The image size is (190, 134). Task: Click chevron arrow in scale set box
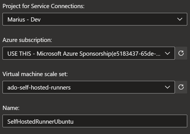(167, 87)
